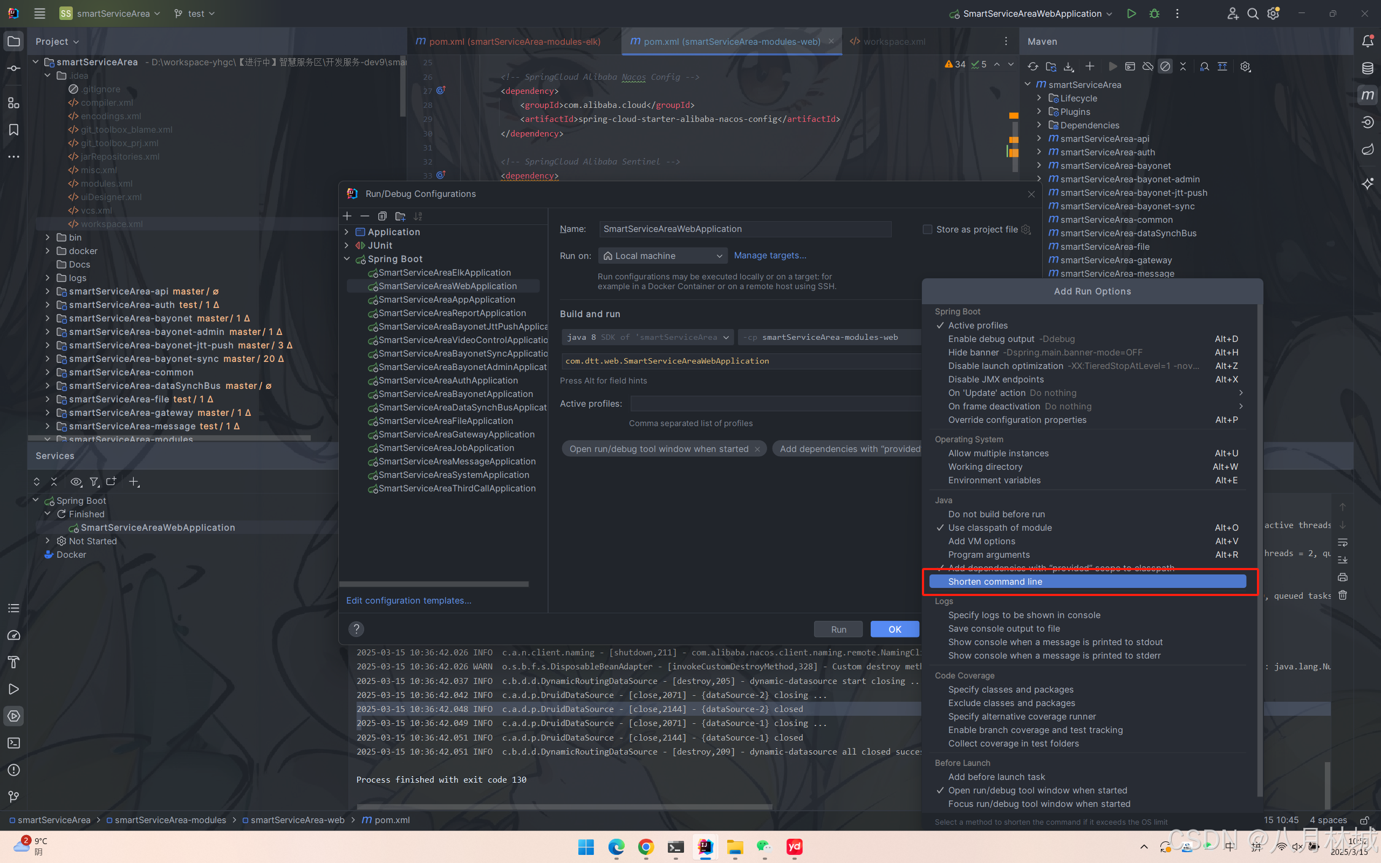Toggle Use classpath of module option
The image size is (1381, 863).
tap(1000, 528)
